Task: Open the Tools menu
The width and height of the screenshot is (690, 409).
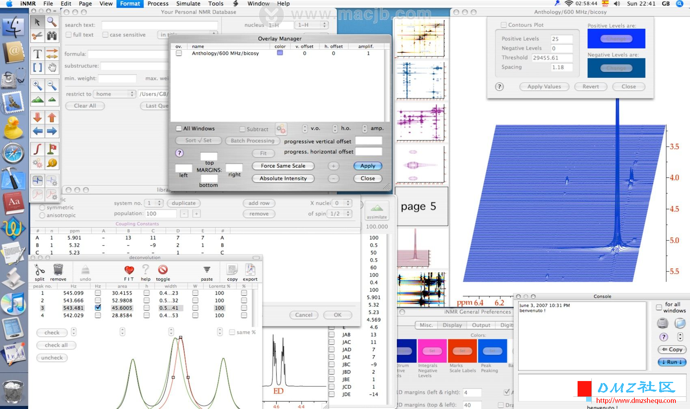Action: tap(216, 4)
